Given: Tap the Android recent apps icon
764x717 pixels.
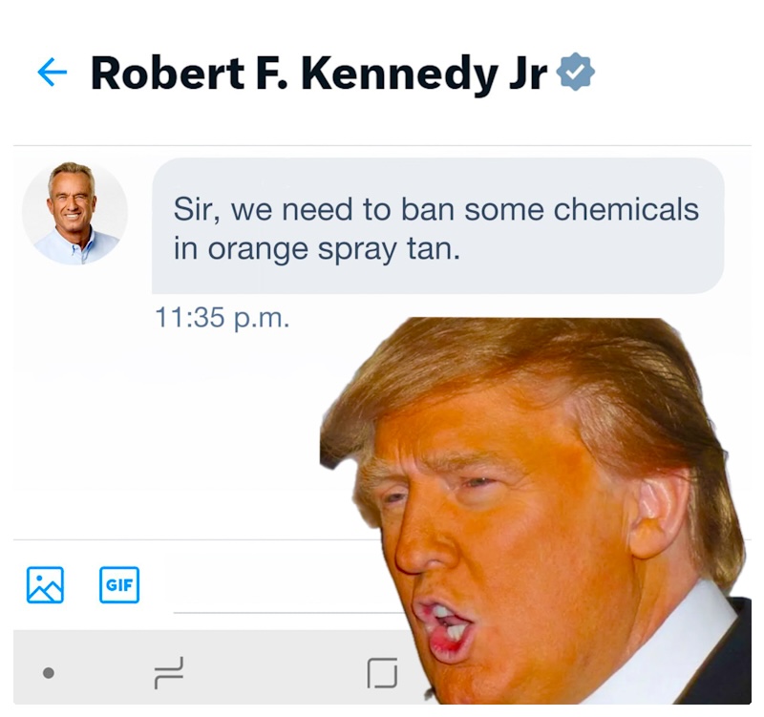Looking at the screenshot, I should tap(169, 673).
